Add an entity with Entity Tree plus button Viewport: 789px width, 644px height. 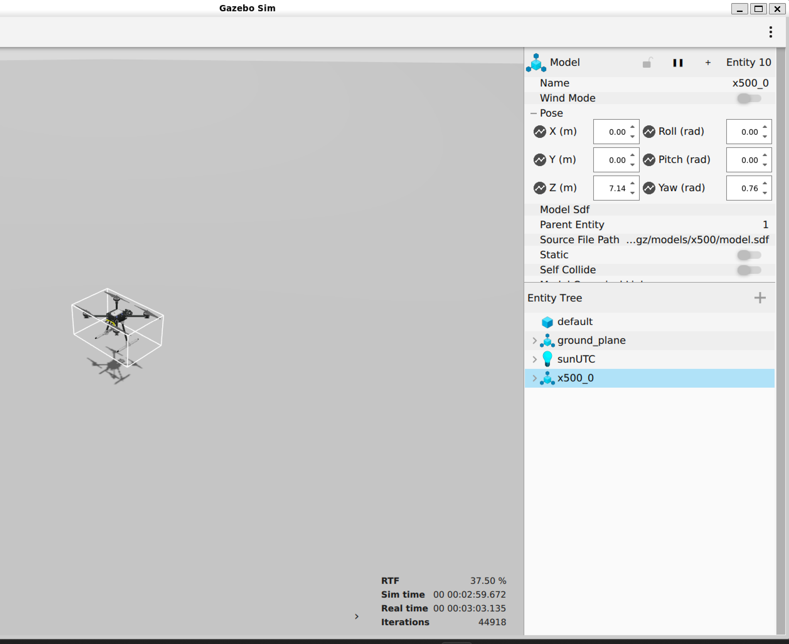point(760,298)
